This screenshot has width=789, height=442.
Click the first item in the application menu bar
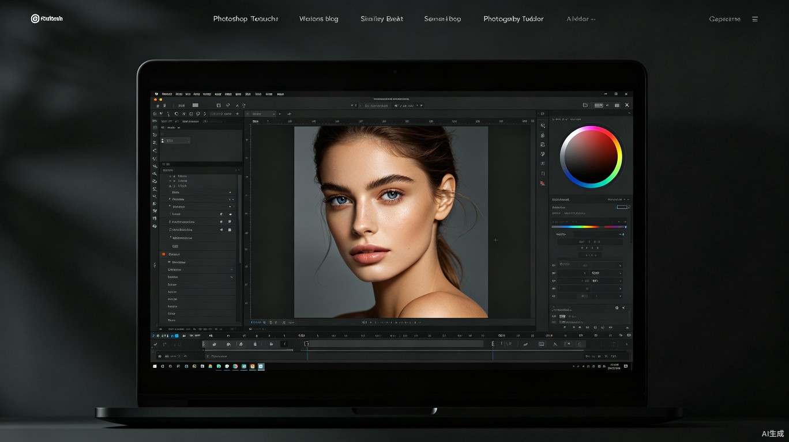point(167,94)
